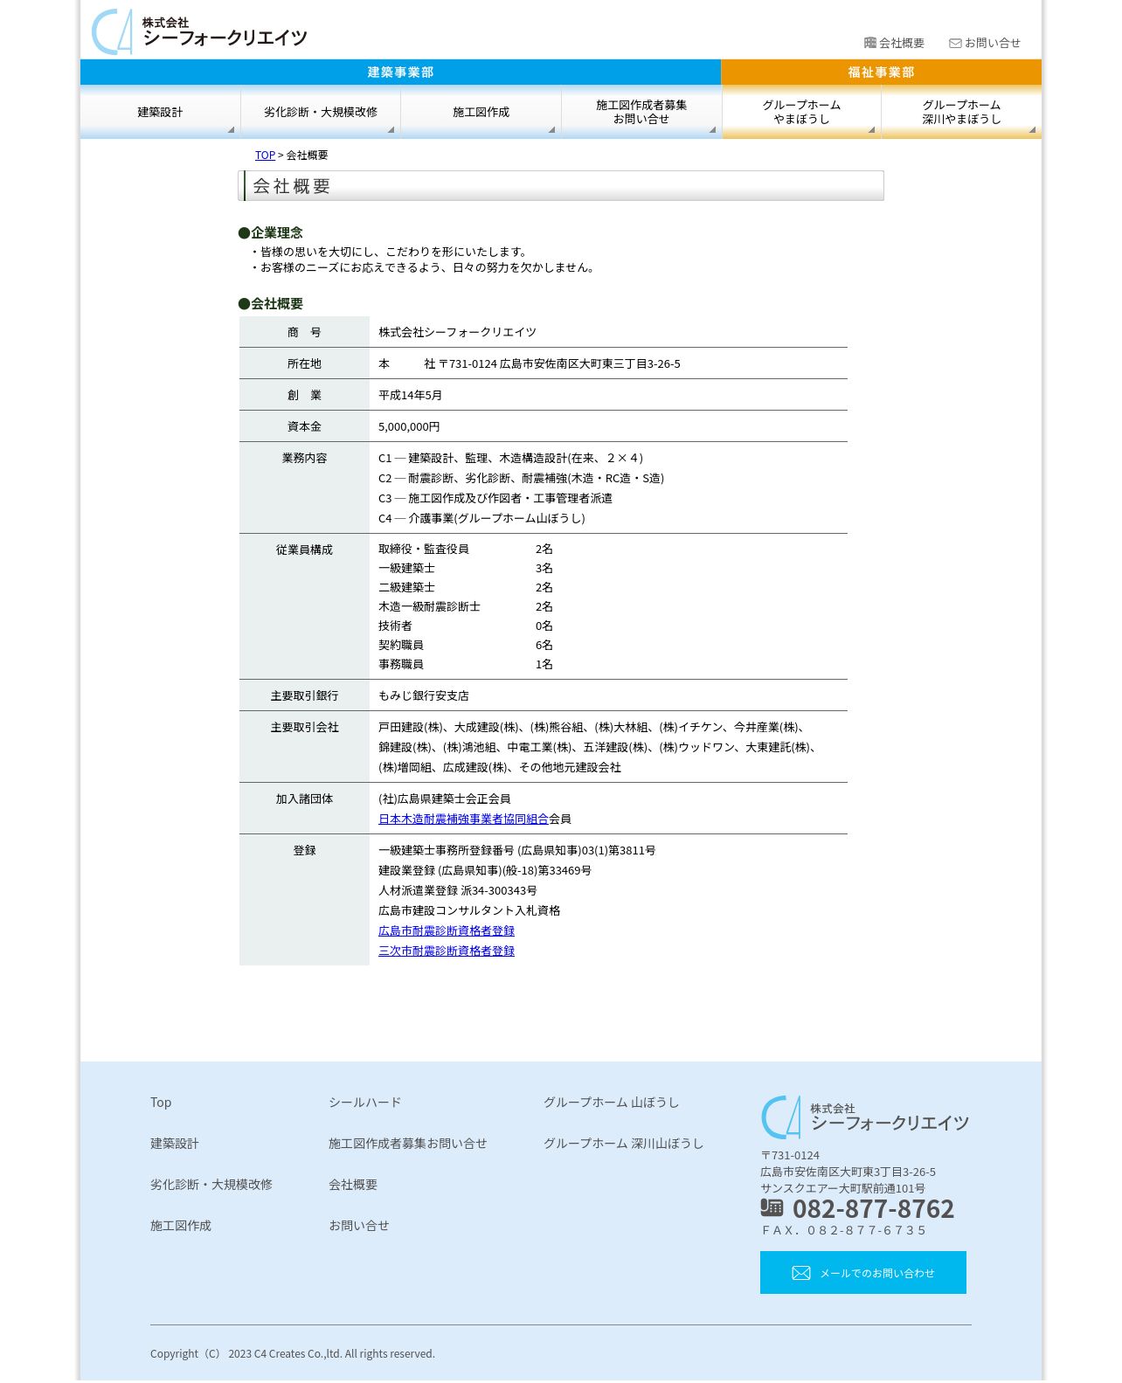
Task: Open 会社概要 link in top header
Action: pyautogui.click(x=901, y=43)
